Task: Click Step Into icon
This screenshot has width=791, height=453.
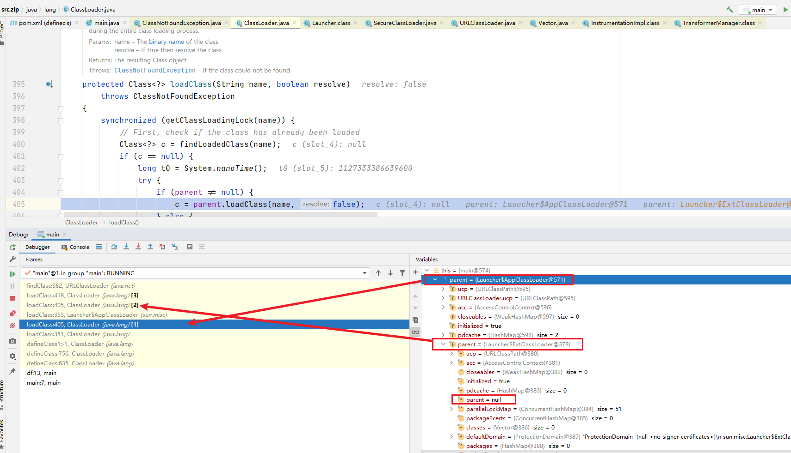Action: point(126,247)
